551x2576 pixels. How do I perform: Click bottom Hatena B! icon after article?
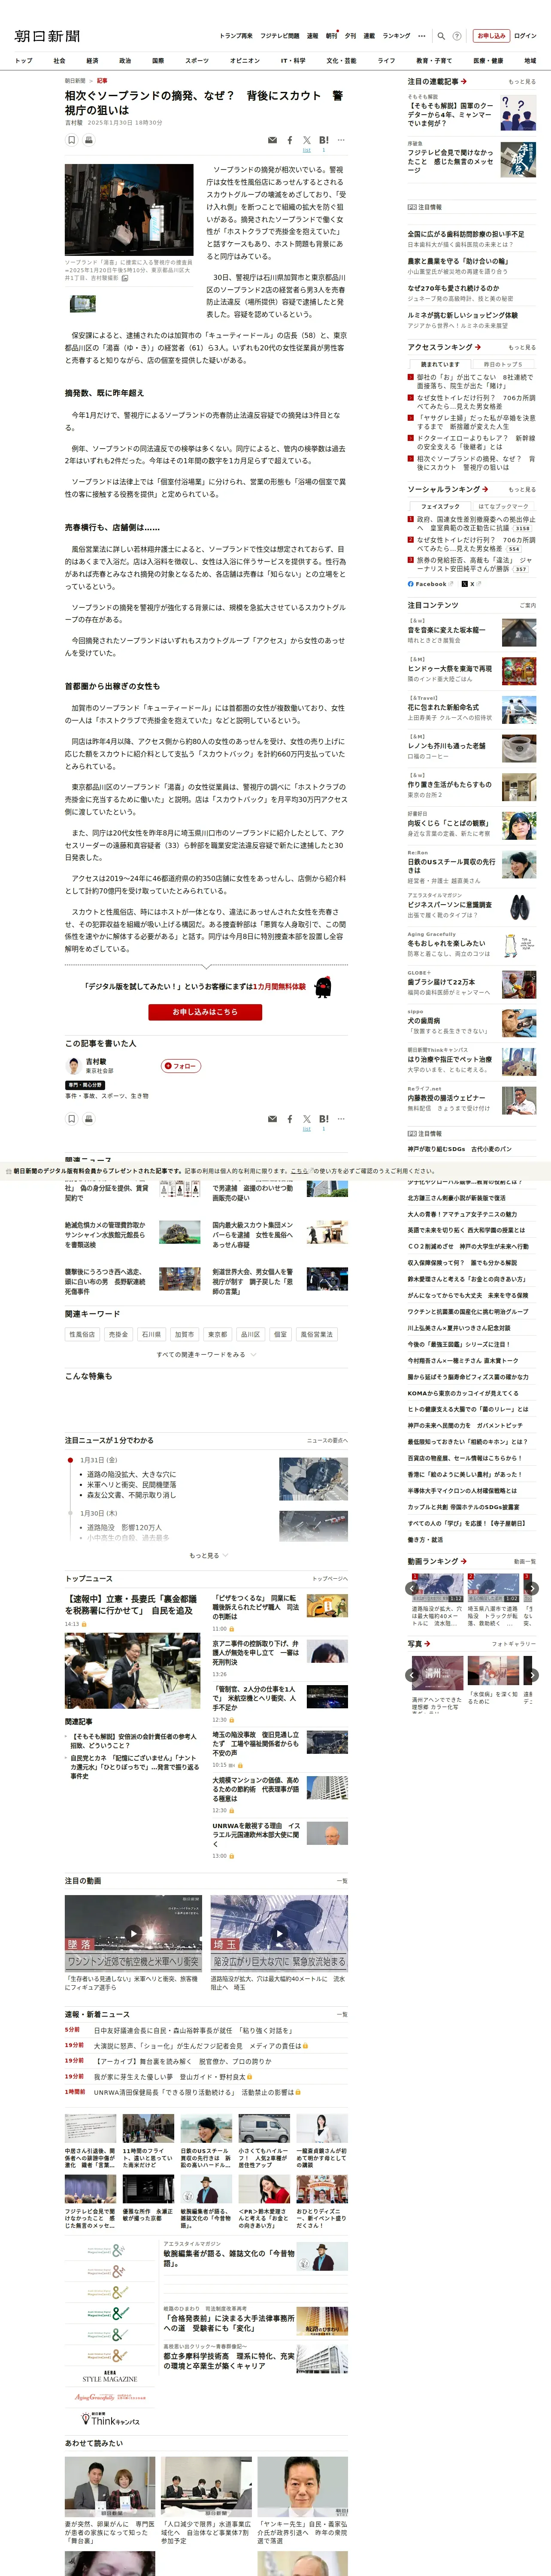click(323, 1119)
